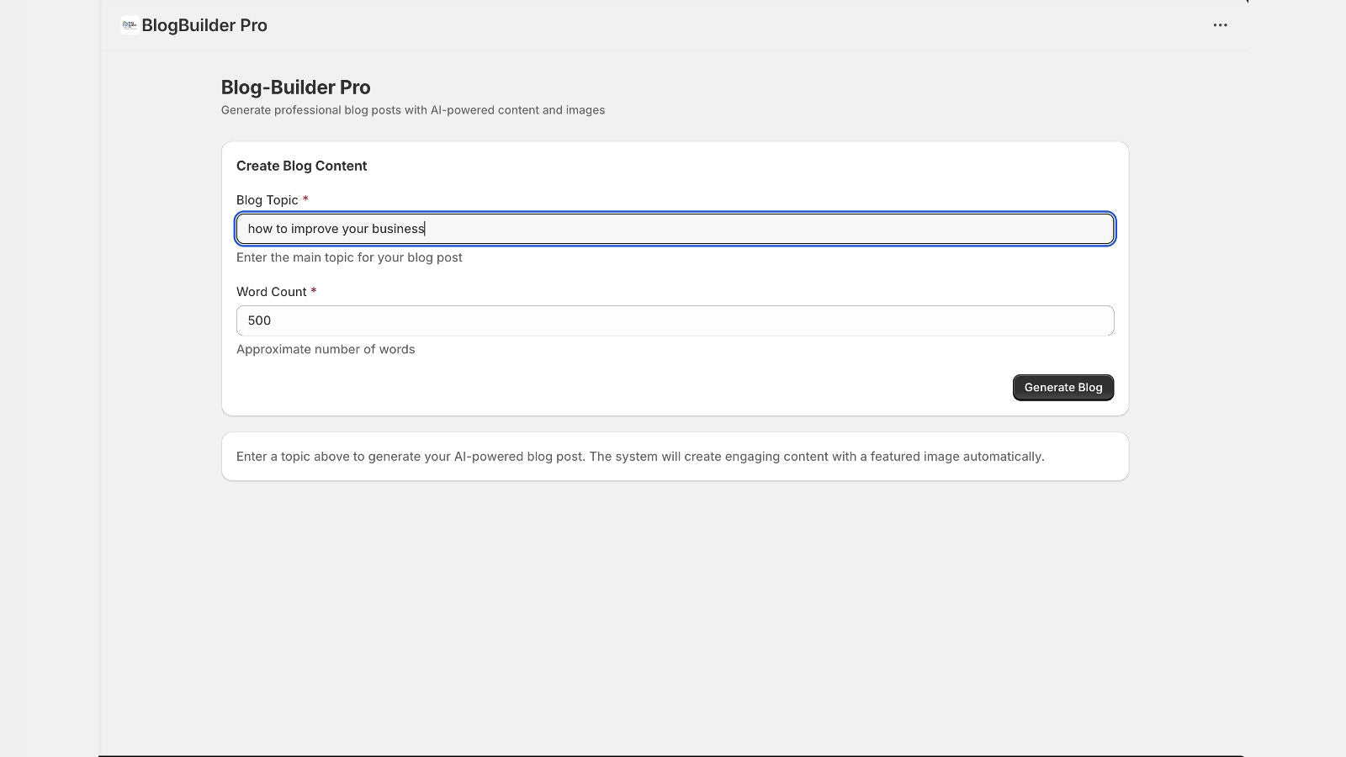Click into the Word Count field
The width and height of the screenshot is (1346, 757).
(x=675, y=320)
